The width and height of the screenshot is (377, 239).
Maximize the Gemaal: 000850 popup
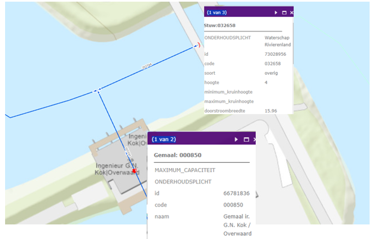(x=246, y=139)
